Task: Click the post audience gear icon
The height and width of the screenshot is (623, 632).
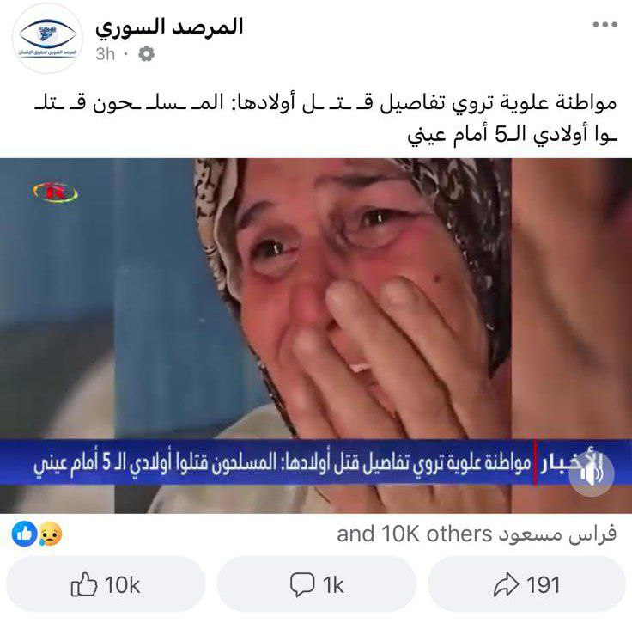Action: [x=146, y=53]
